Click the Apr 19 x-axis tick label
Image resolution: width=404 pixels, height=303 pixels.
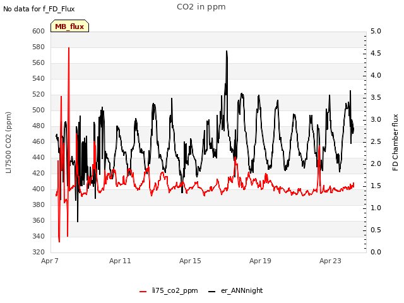(260, 261)
